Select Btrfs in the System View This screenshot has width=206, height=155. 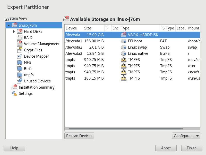(x=28, y=69)
